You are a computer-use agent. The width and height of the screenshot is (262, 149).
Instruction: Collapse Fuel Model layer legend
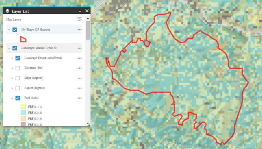click(12, 98)
